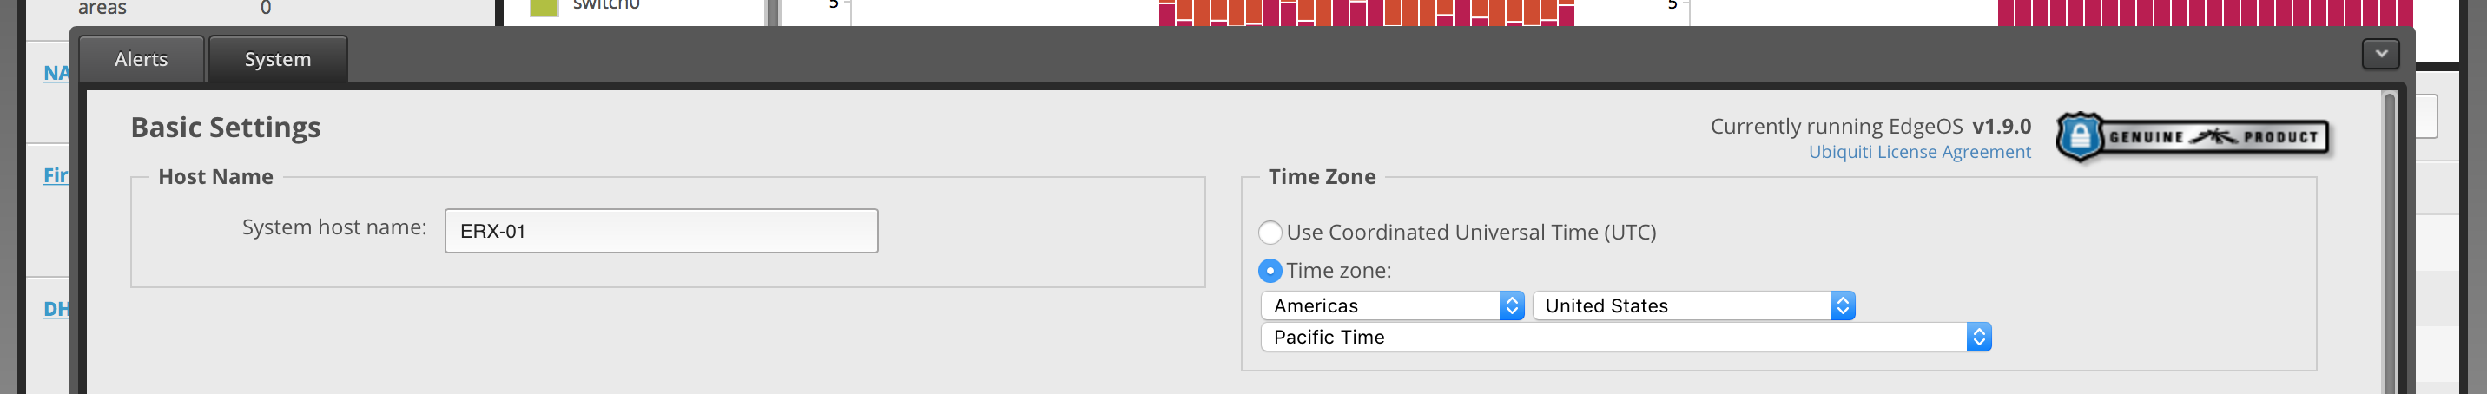Viewport: 2487px width, 394px height.
Task: Switch to the Alerts tab
Action: 141,59
